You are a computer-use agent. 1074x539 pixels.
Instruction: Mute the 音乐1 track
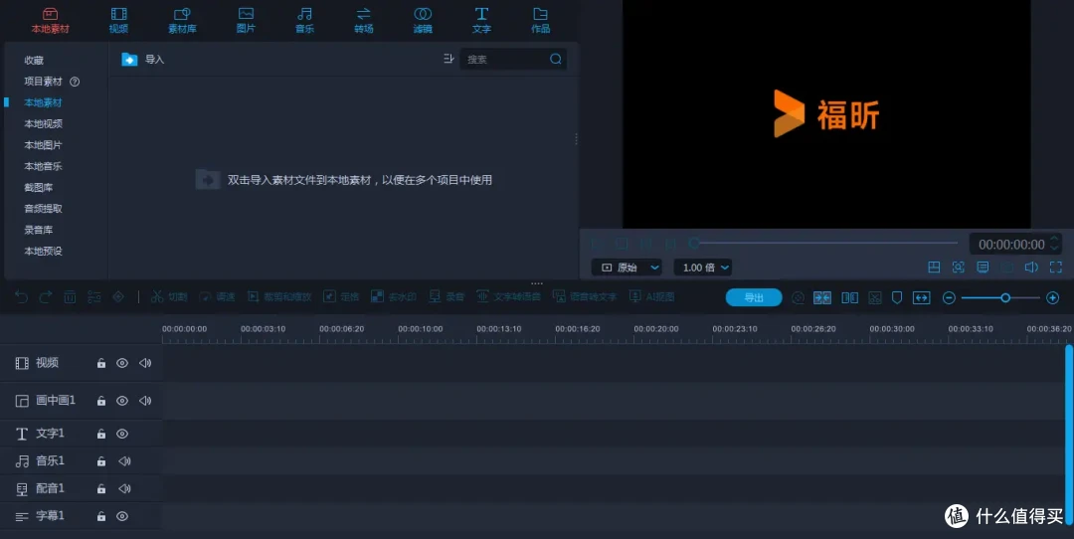click(x=124, y=460)
